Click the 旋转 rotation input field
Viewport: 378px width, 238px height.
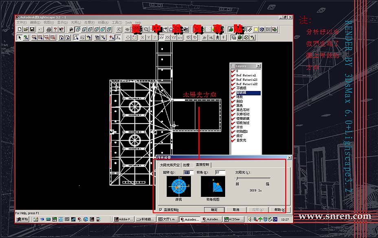pyautogui.click(x=188, y=172)
